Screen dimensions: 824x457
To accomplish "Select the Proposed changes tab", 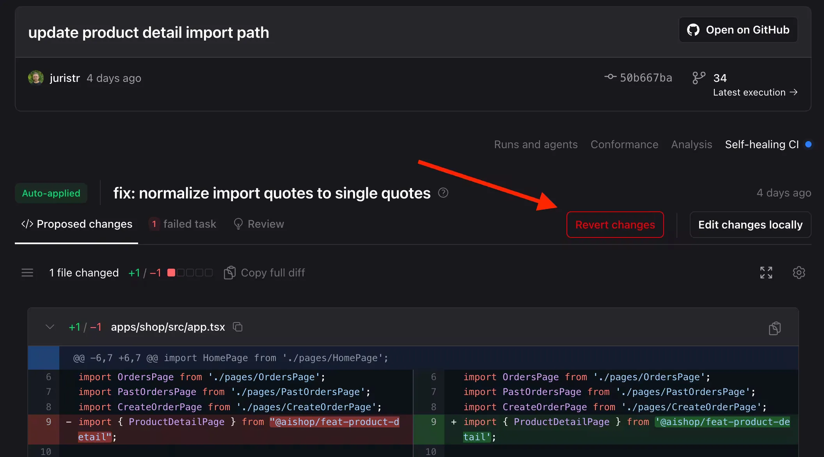I will 77,224.
